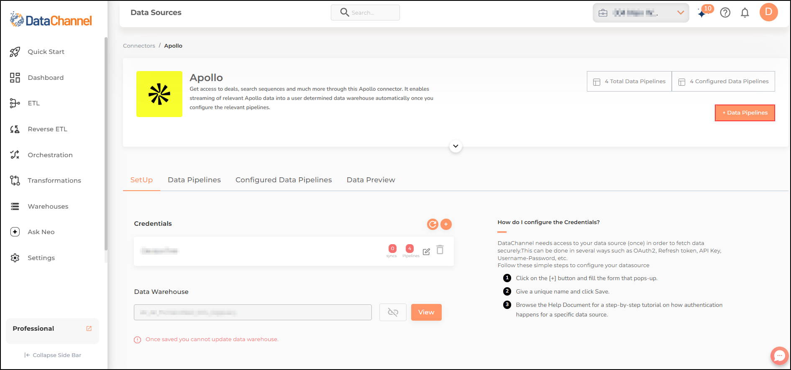
Task: Go back to Connectors breadcrumb
Action: [x=139, y=46]
